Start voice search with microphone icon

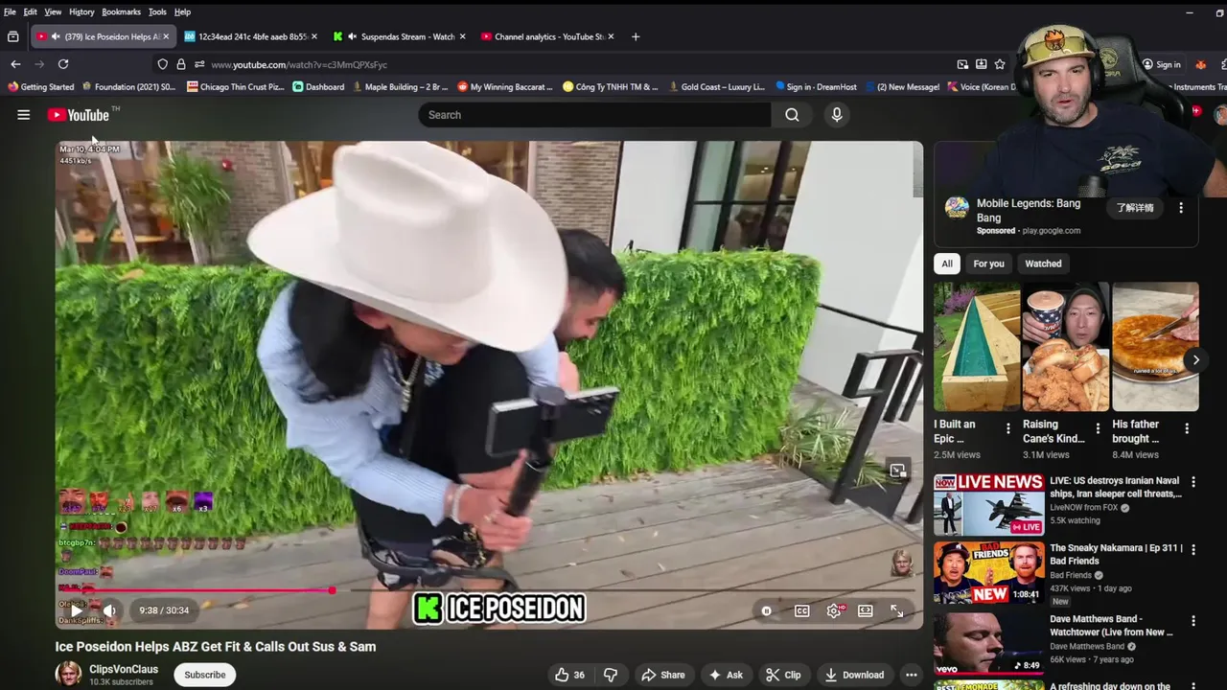[837, 115]
